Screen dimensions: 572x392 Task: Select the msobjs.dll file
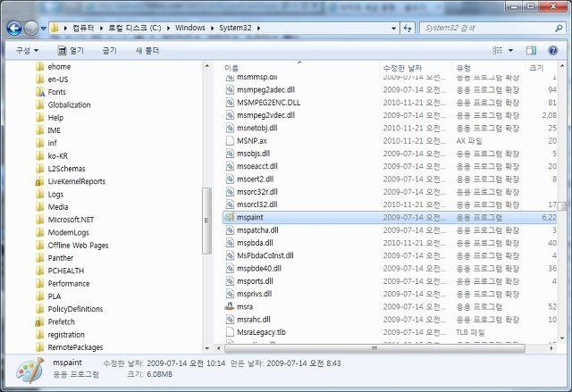click(253, 154)
